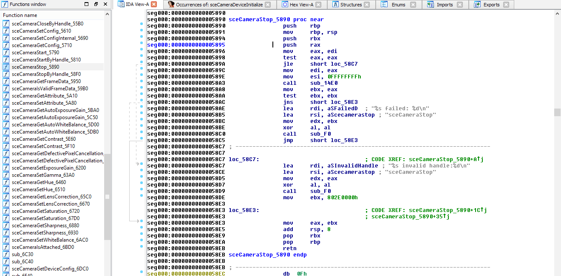Click the Exports tab icon
The height and width of the screenshot is (276, 561).
tap(477, 4)
